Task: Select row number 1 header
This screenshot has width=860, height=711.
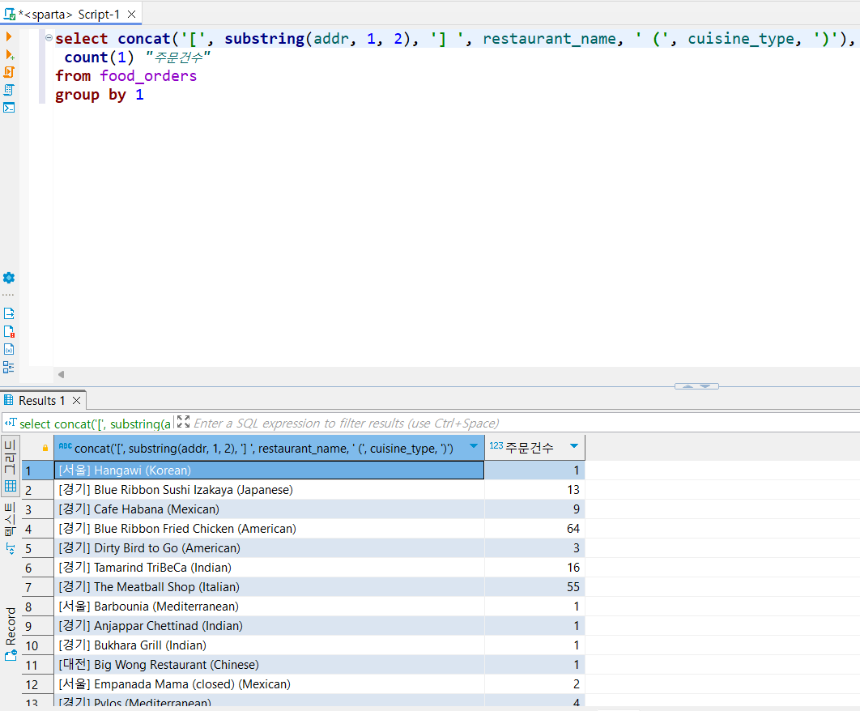Action: (x=37, y=470)
